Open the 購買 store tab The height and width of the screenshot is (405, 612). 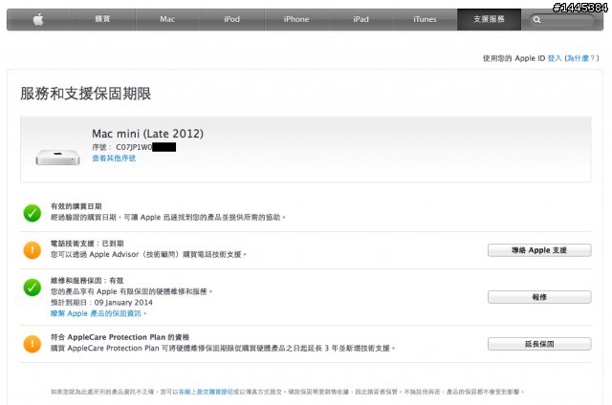102,19
